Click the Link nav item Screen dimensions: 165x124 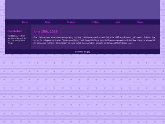tap(118, 22)
